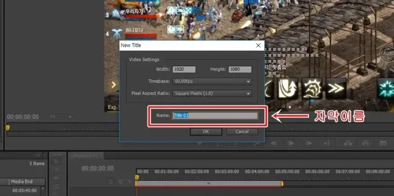Image resolution: width=394 pixels, height=196 pixels.
Task: Click 00:08:00:00 on timeline ruler
Action: (378, 171)
